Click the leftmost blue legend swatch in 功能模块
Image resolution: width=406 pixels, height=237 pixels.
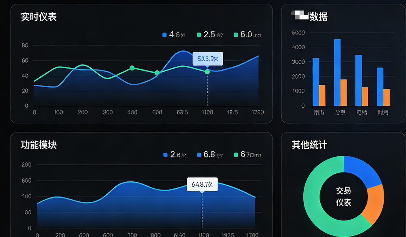(x=166, y=155)
